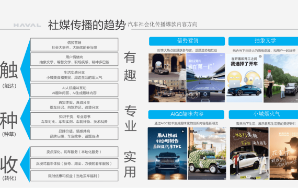Screen dimensions: 298x188
Task: Click the 知识干货, 专业背书 outlined box
Action: [74, 119]
